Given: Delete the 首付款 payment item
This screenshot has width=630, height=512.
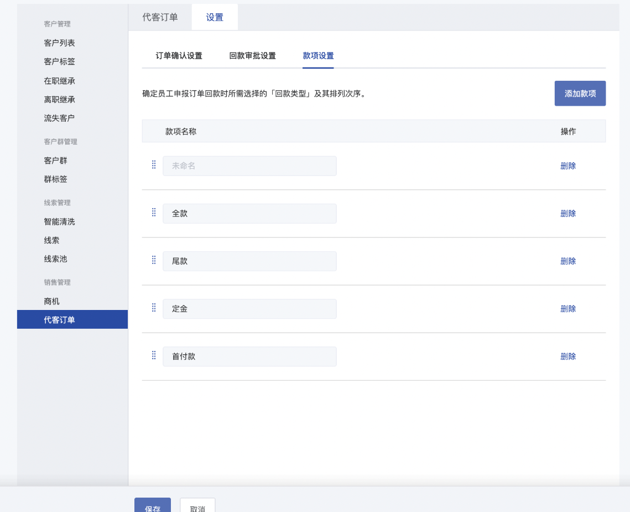Looking at the screenshot, I should (568, 356).
